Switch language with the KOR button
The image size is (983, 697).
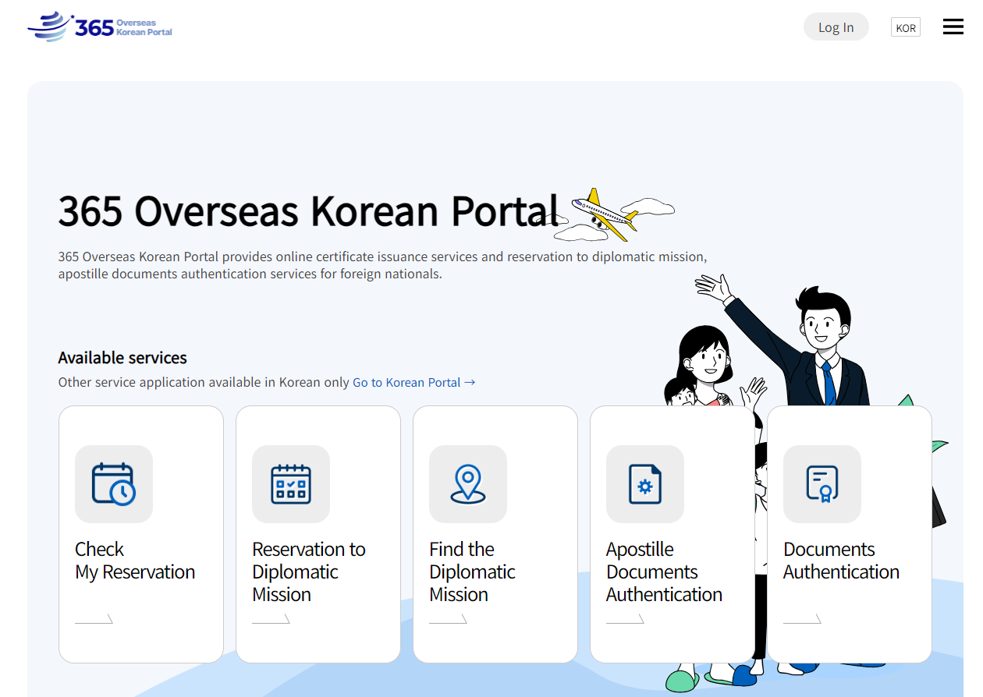click(906, 28)
